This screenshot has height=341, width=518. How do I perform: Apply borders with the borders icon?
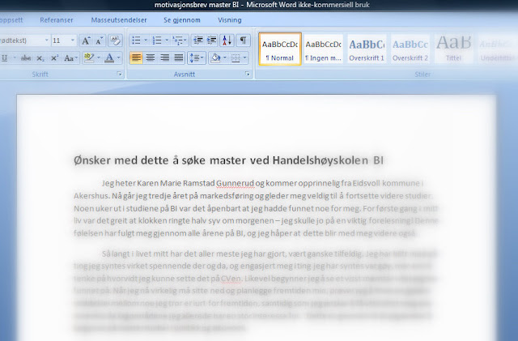point(236,58)
